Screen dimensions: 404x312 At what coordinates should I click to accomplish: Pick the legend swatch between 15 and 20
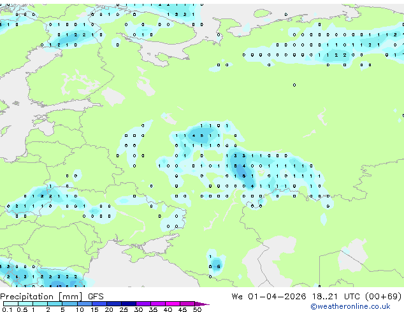(99, 304)
